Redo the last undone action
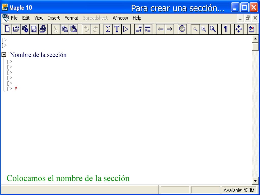Screen dimensions: 260x195 click(95, 29)
